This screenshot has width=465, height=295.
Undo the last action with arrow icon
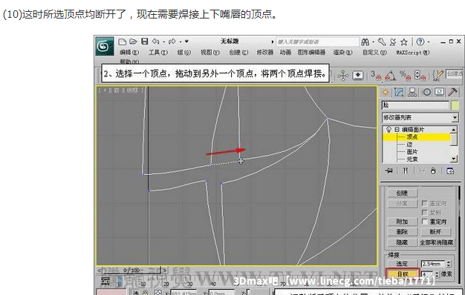click(x=156, y=42)
